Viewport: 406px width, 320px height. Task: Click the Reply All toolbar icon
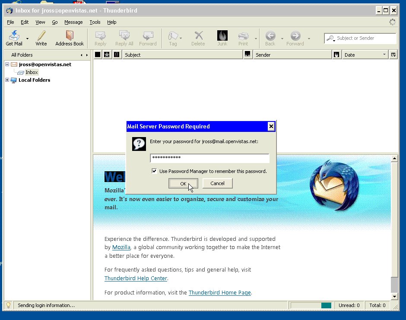click(124, 35)
